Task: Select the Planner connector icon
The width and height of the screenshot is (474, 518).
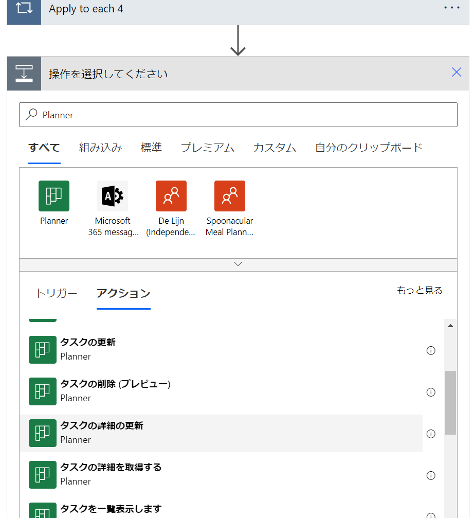Action: 54,196
